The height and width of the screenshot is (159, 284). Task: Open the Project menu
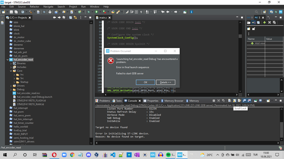73,7
